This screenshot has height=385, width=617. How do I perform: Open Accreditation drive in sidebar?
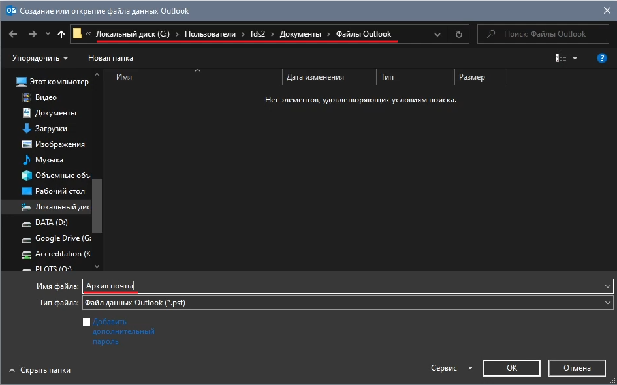coord(63,254)
